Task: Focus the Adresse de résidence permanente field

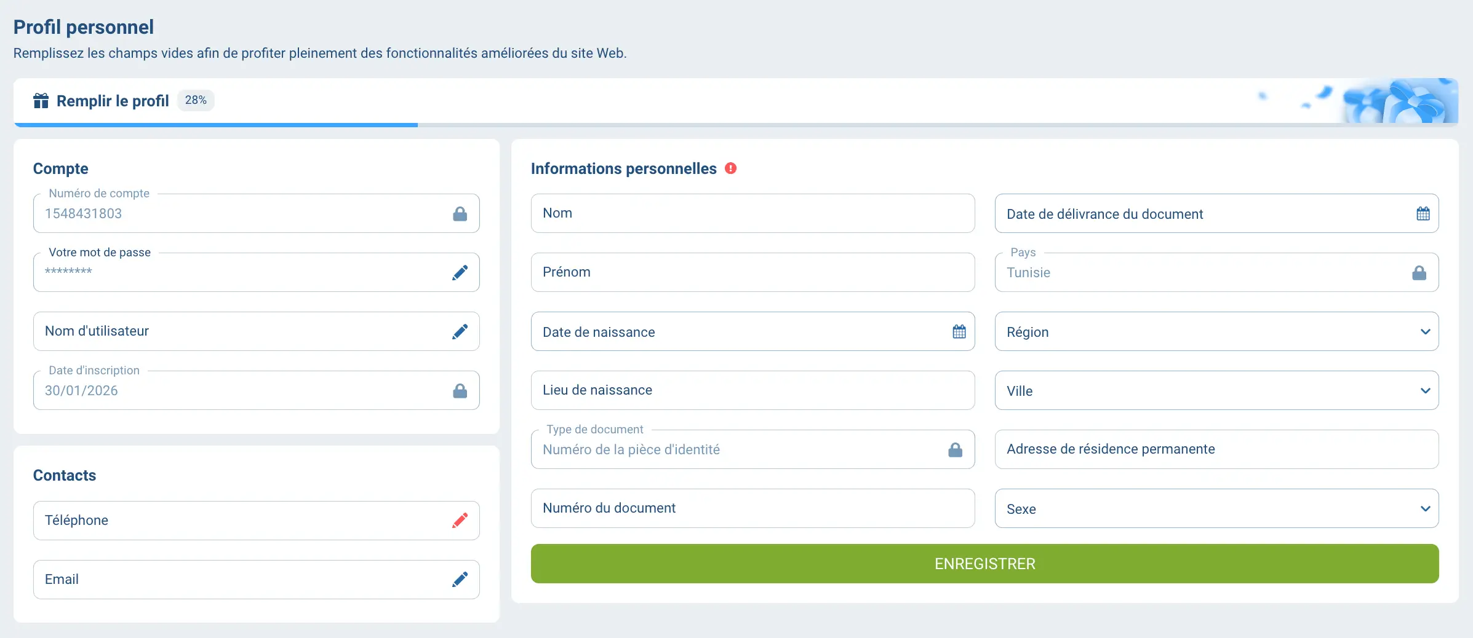Action: [1216, 449]
